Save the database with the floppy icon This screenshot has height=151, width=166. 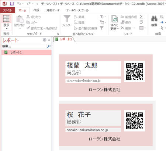pyautogui.click(x=12, y=4)
